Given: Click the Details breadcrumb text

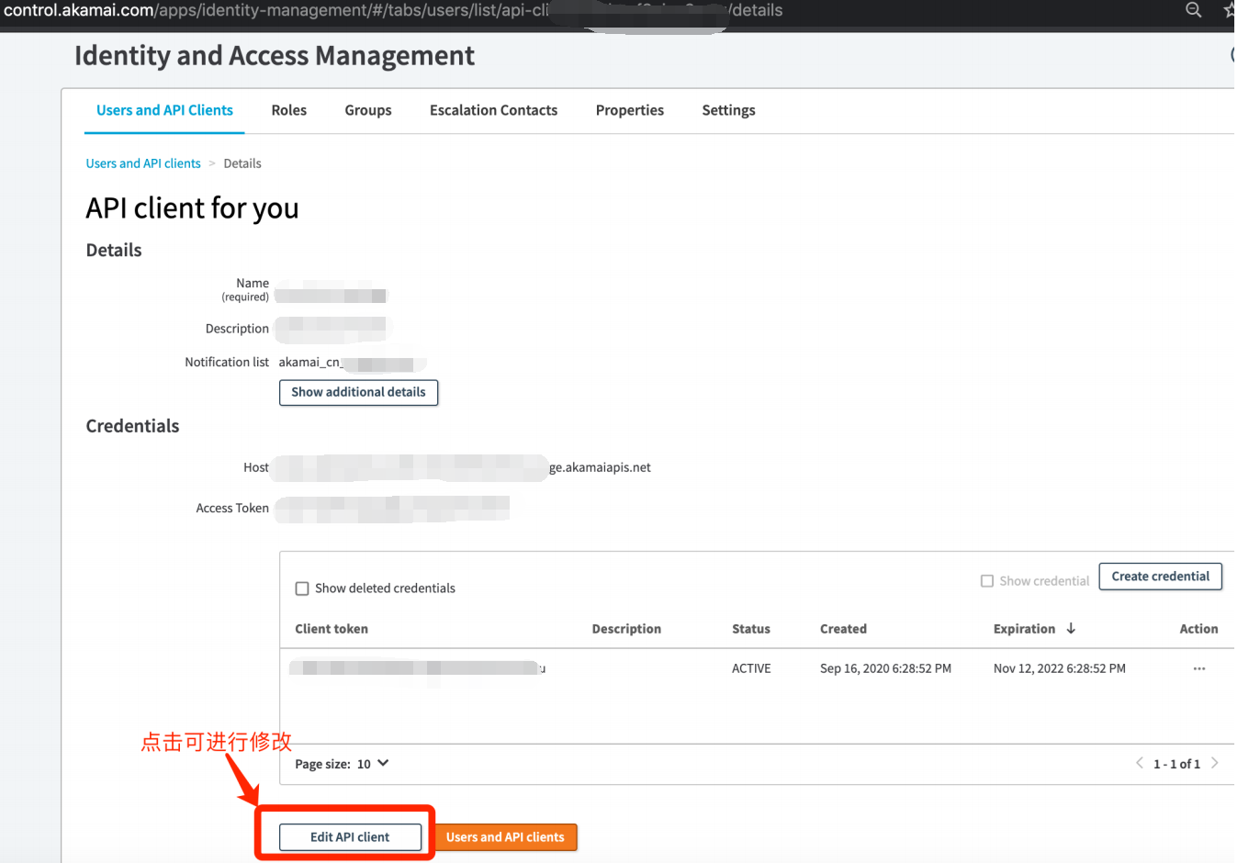Looking at the screenshot, I should [x=242, y=163].
